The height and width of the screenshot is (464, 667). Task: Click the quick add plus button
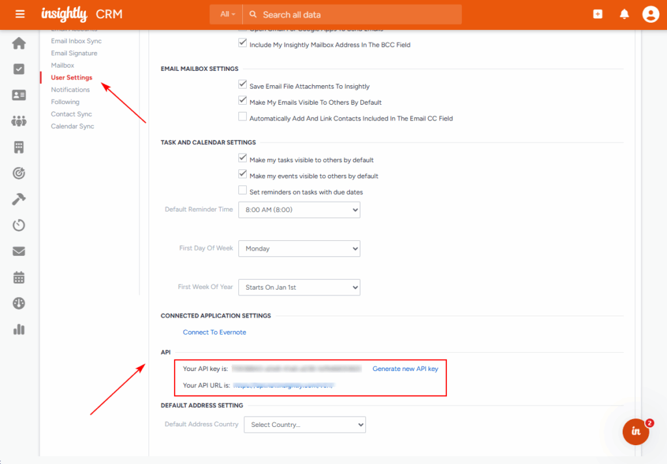(x=598, y=14)
